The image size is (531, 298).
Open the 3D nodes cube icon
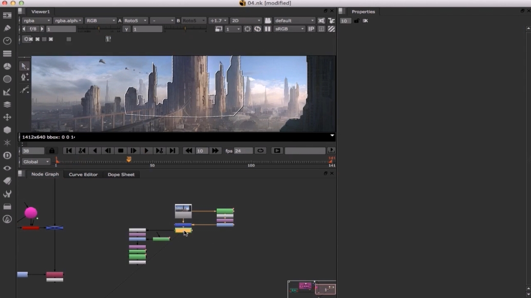(7, 130)
